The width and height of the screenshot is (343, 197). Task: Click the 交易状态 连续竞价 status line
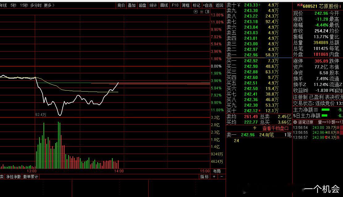point(318,104)
